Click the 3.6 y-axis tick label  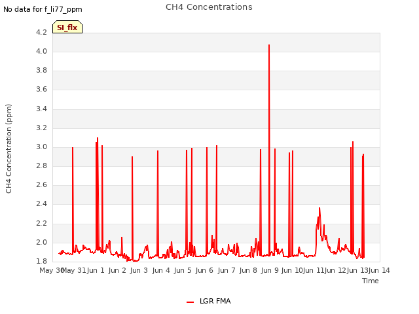(x=41, y=89)
